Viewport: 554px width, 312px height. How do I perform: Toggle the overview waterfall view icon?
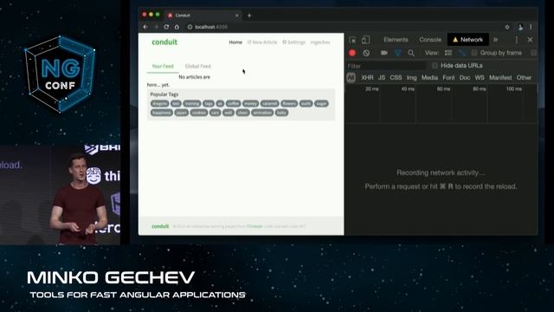click(x=461, y=53)
